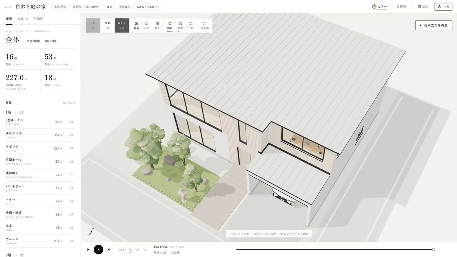Viewport: 457px width, 257px height.
Task: Select 後部廊下 room row
Action: click(x=40, y=175)
